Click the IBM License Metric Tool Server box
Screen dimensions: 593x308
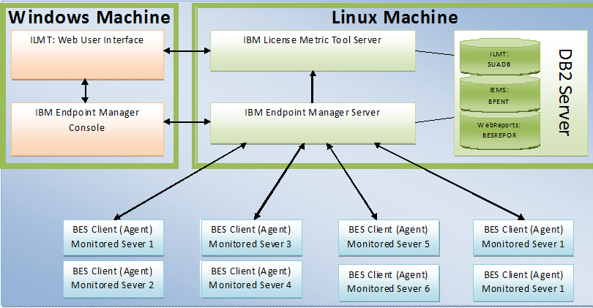(x=313, y=50)
